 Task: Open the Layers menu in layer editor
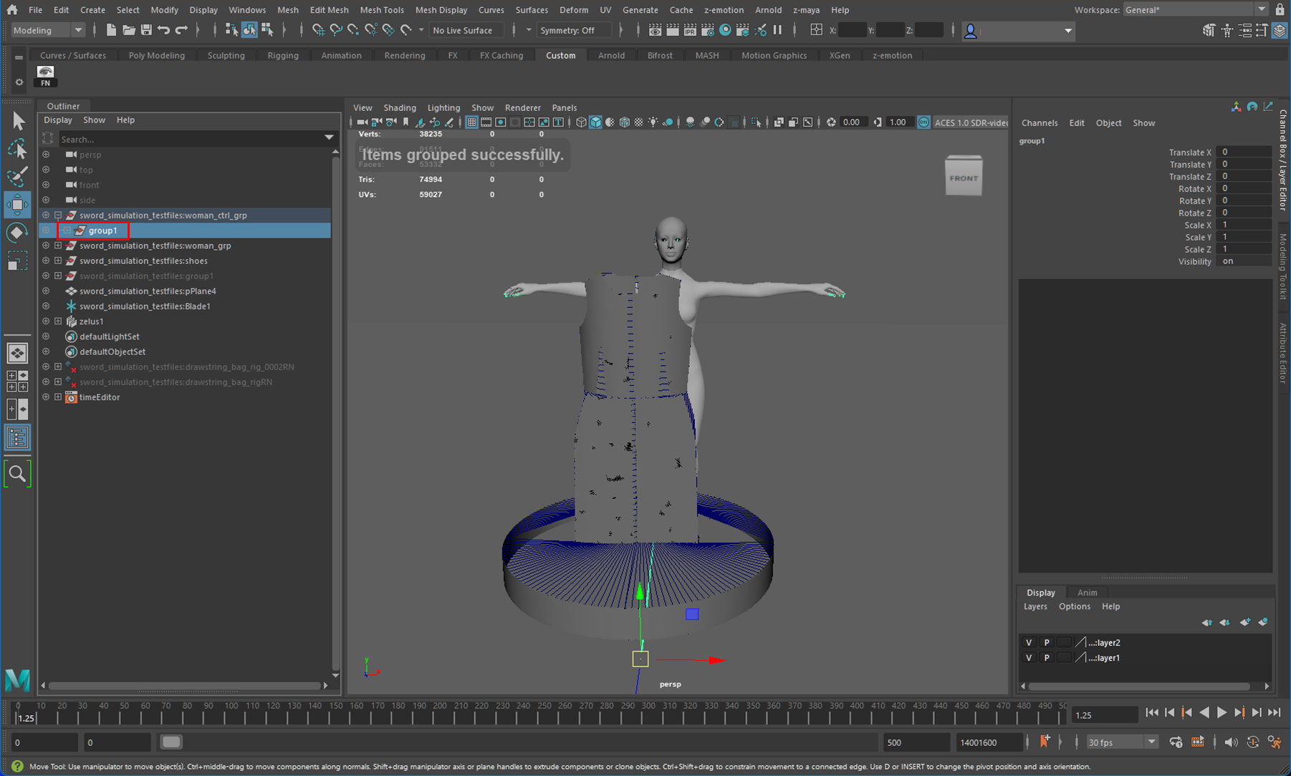1035,606
